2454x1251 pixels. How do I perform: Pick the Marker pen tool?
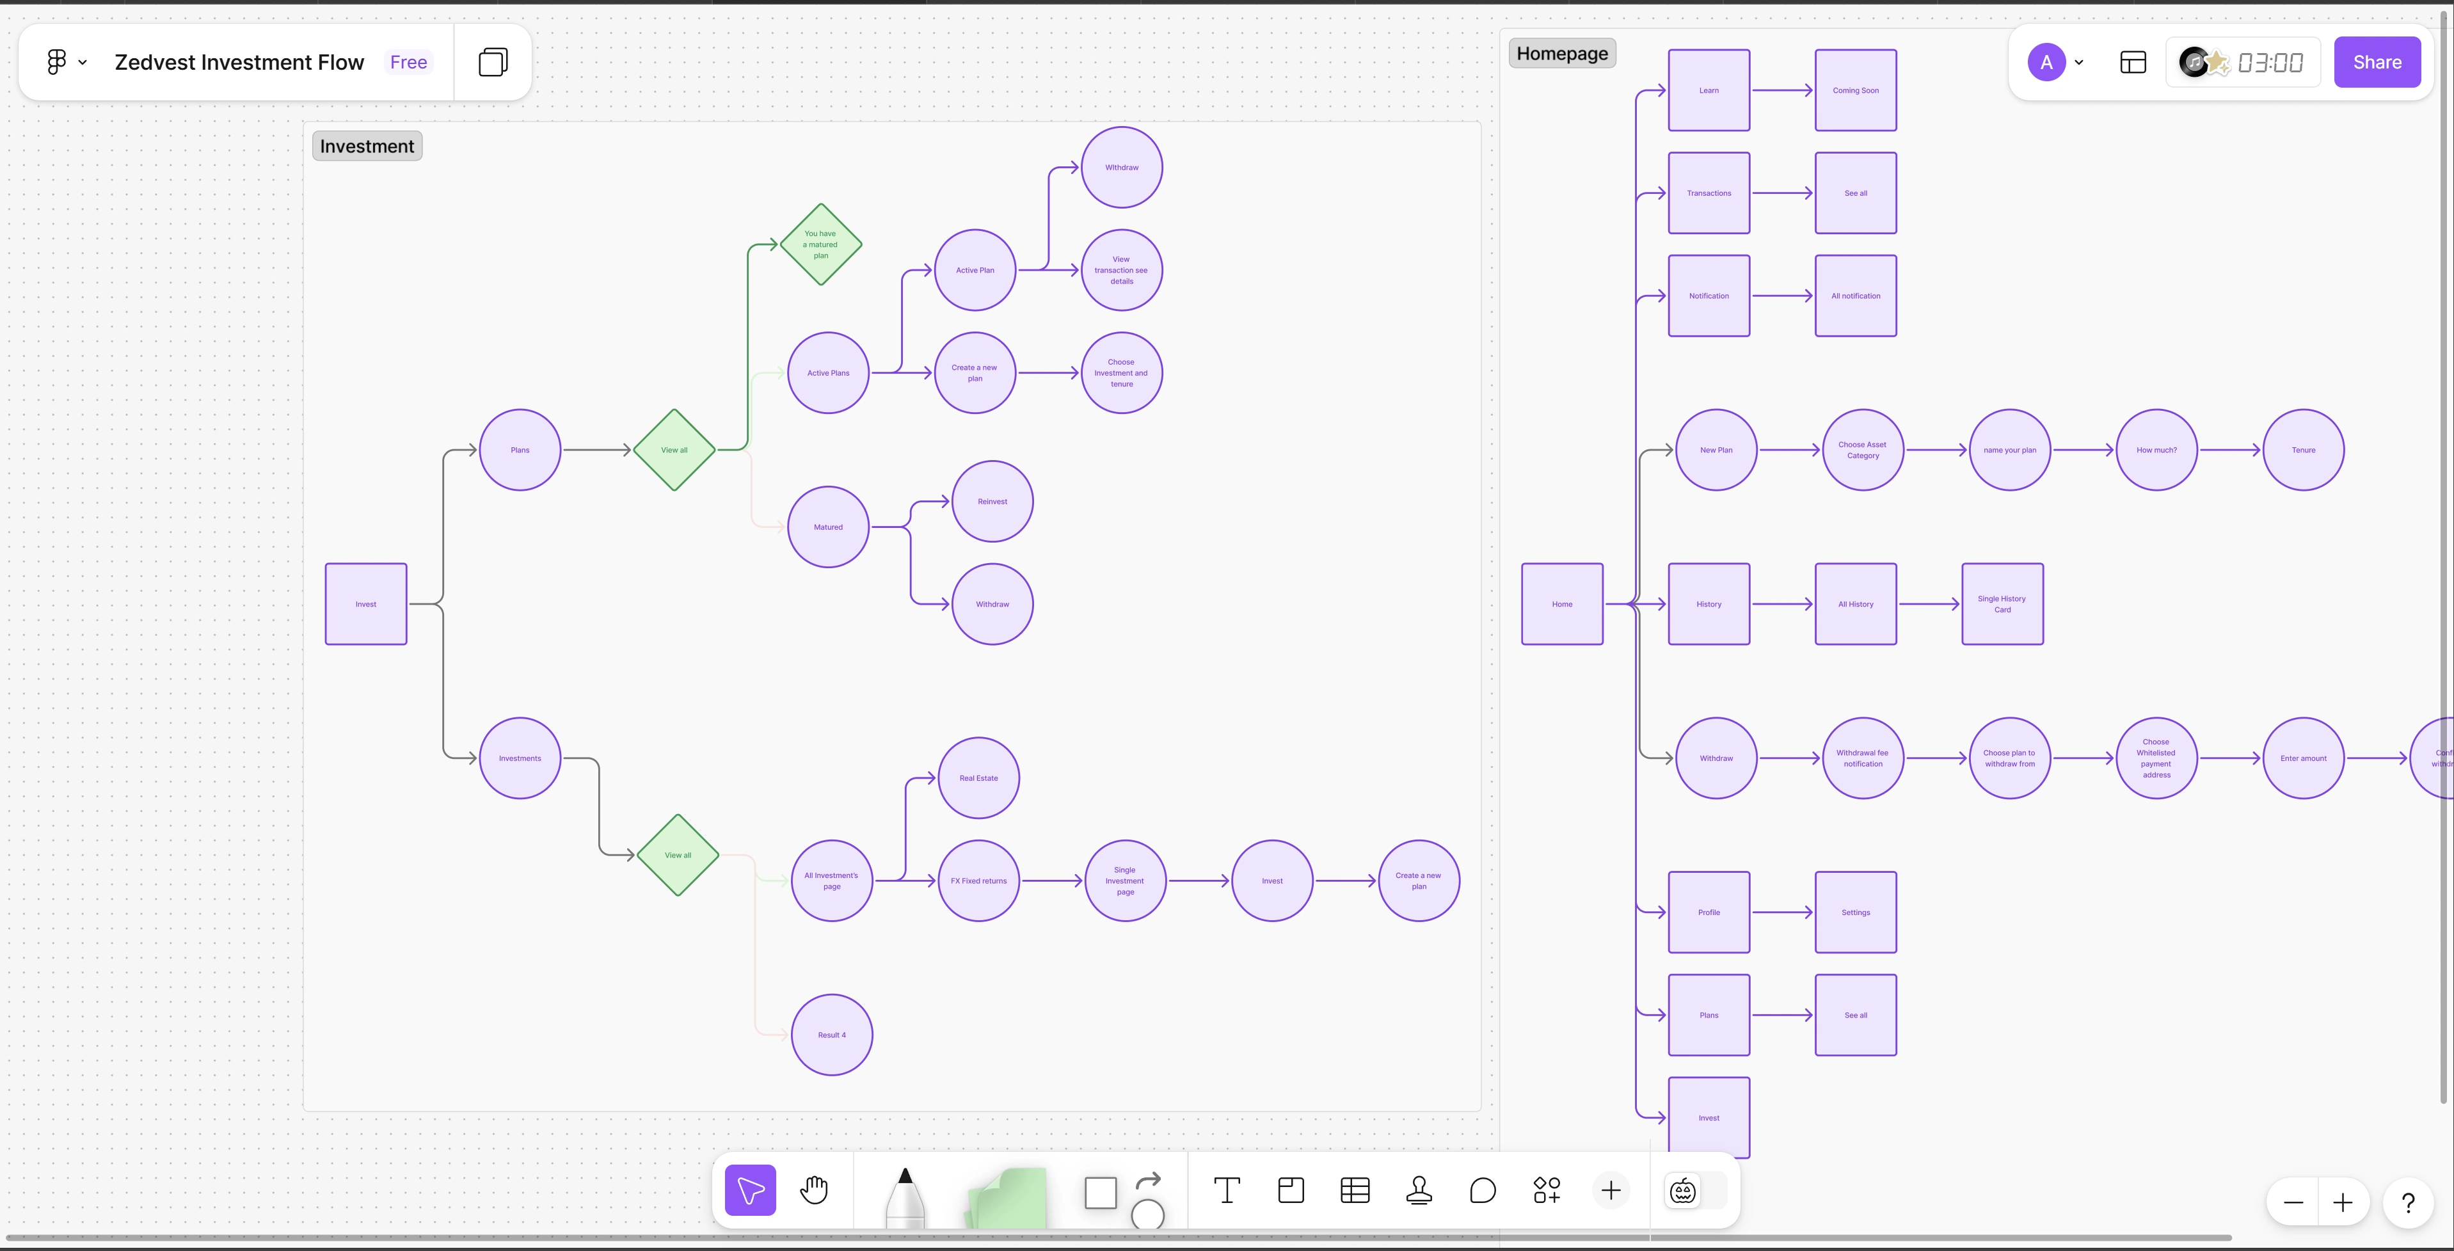(904, 1197)
